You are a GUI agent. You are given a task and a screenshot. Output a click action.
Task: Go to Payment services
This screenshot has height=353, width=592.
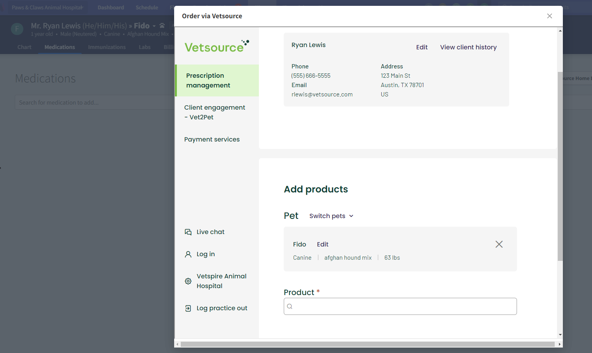(212, 140)
